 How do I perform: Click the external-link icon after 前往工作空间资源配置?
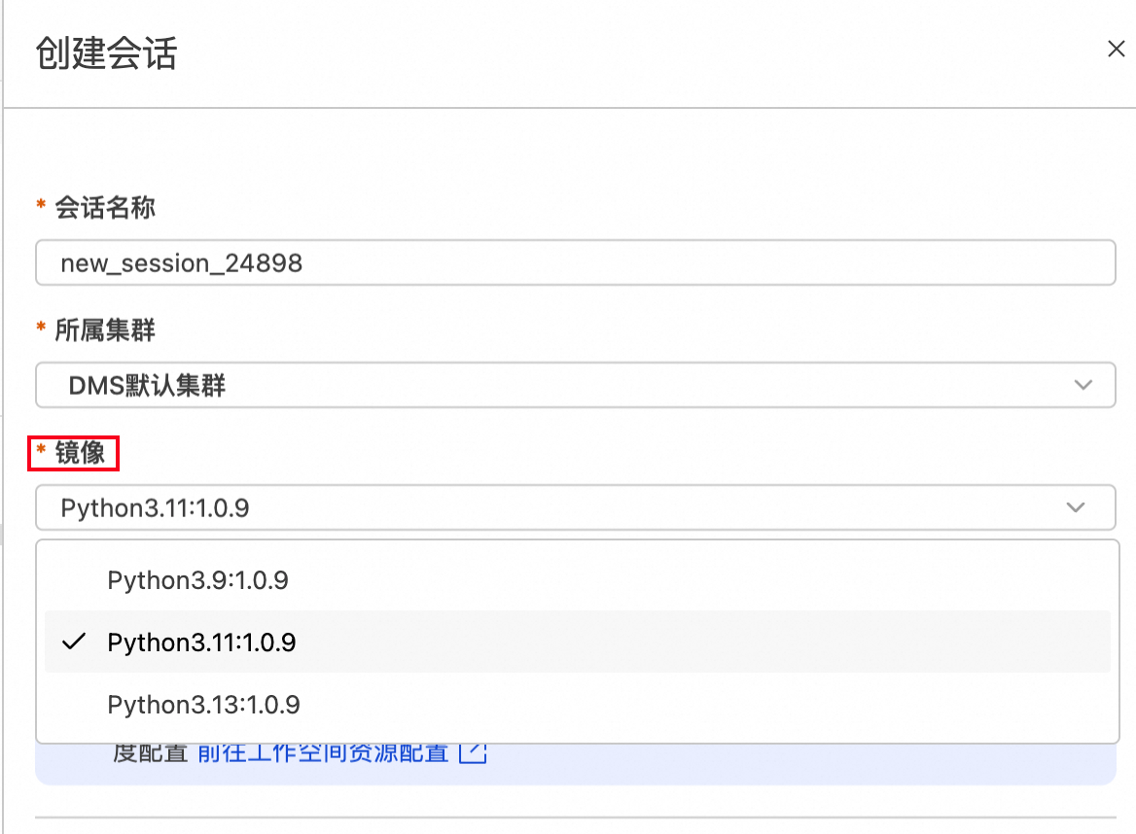(x=474, y=752)
